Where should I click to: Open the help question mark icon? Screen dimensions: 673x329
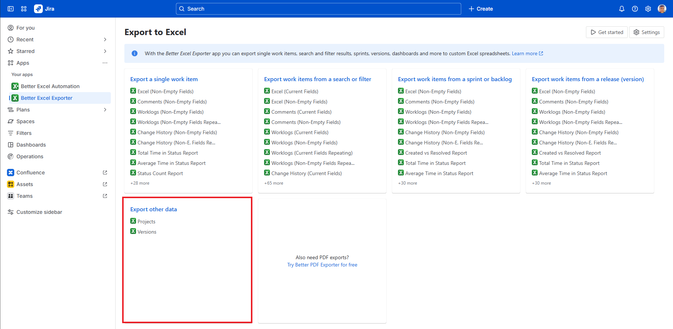click(635, 9)
